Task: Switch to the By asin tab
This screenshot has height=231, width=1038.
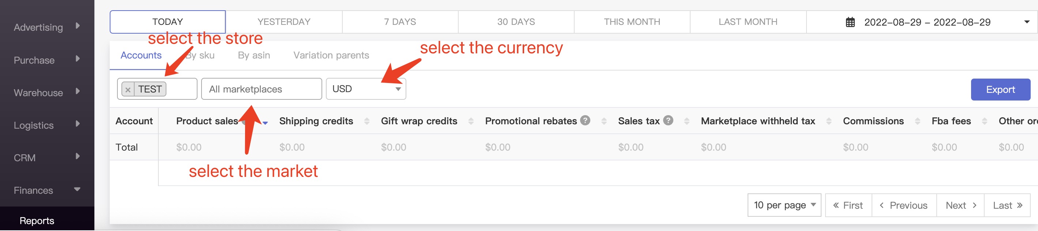Action: (x=254, y=55)
